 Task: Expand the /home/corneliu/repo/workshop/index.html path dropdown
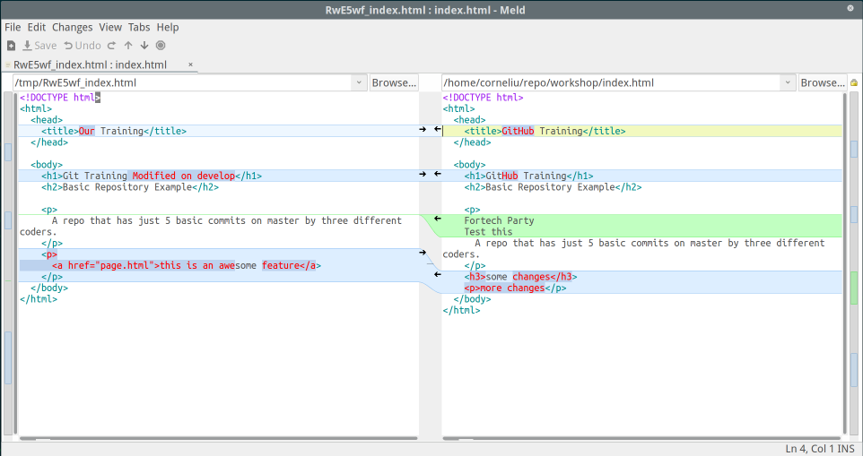coord(788,83)
